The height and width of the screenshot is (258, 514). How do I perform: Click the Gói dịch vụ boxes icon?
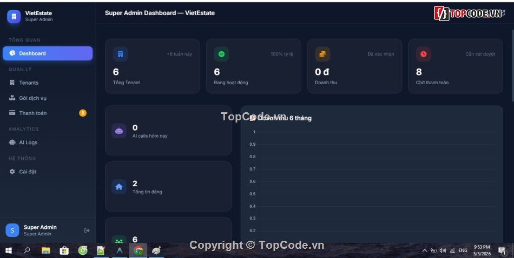[x=12, y=98]
